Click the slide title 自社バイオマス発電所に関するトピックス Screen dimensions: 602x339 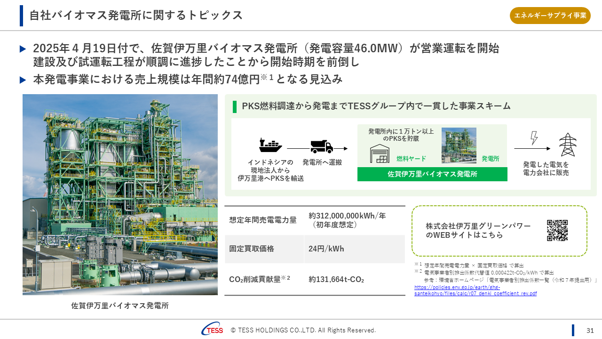(x=136, y=16)
